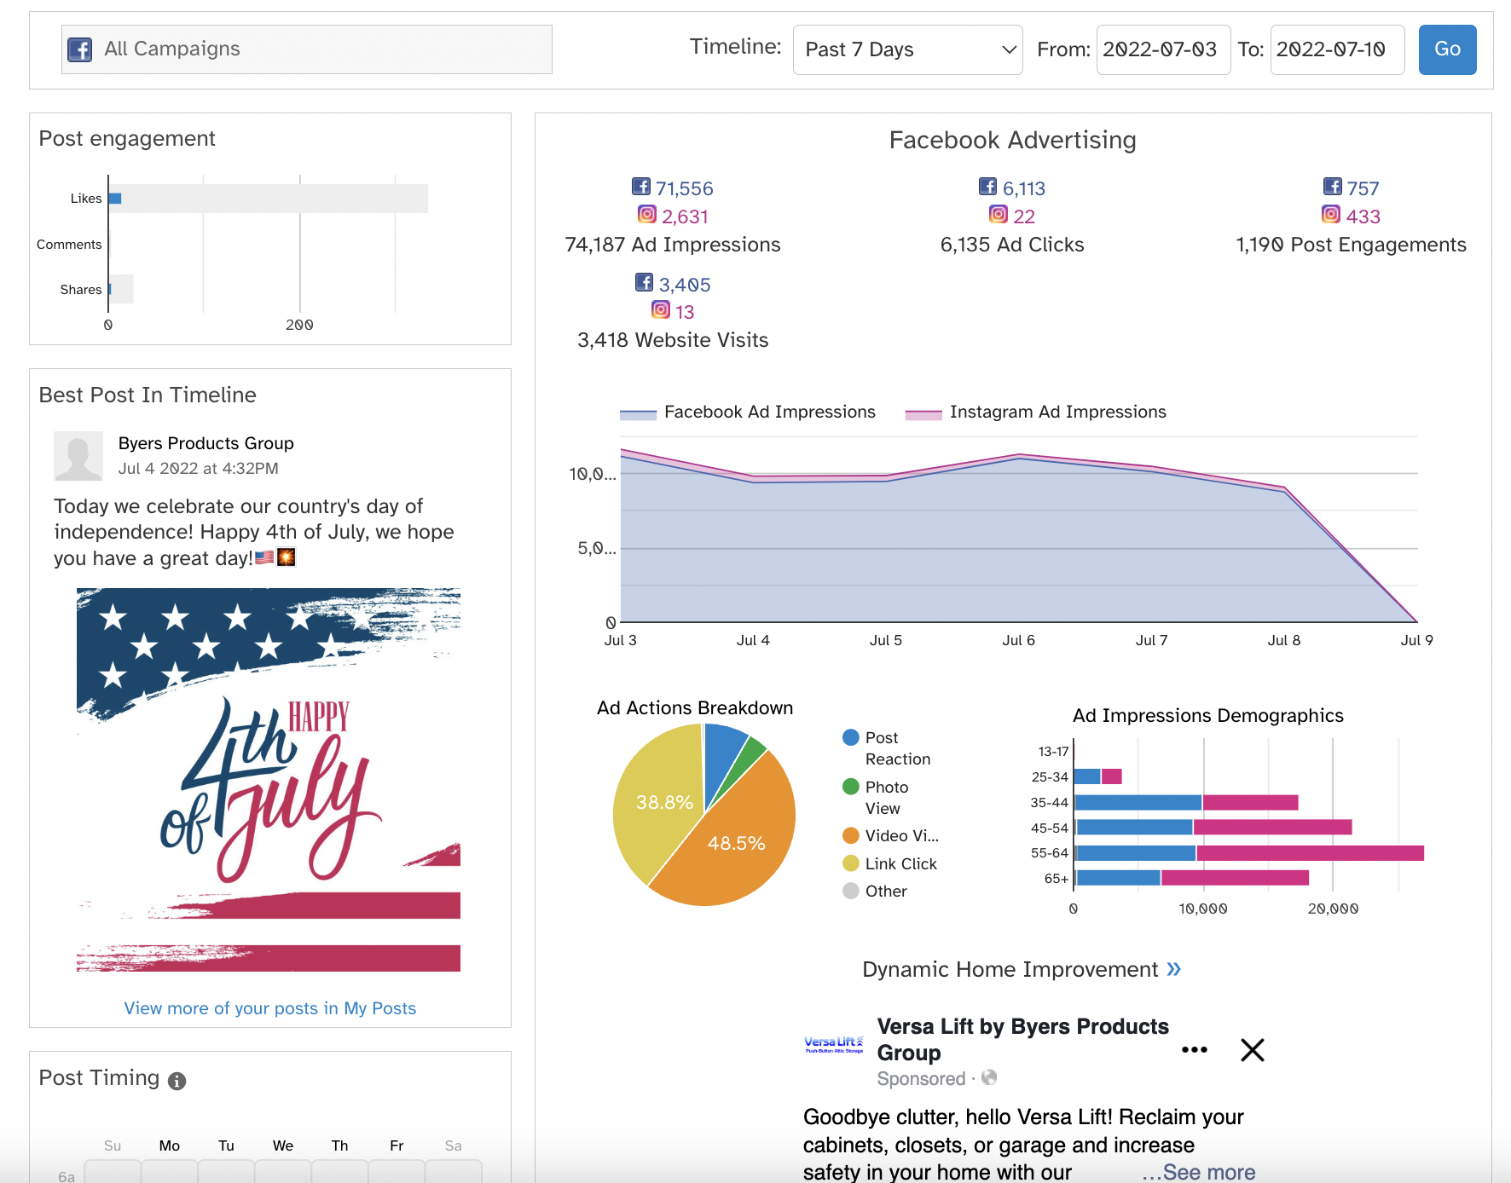Open the All Campaigns selector field

(x=307, y=49)
